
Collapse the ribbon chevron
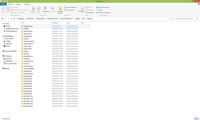(x=196, y=4)
